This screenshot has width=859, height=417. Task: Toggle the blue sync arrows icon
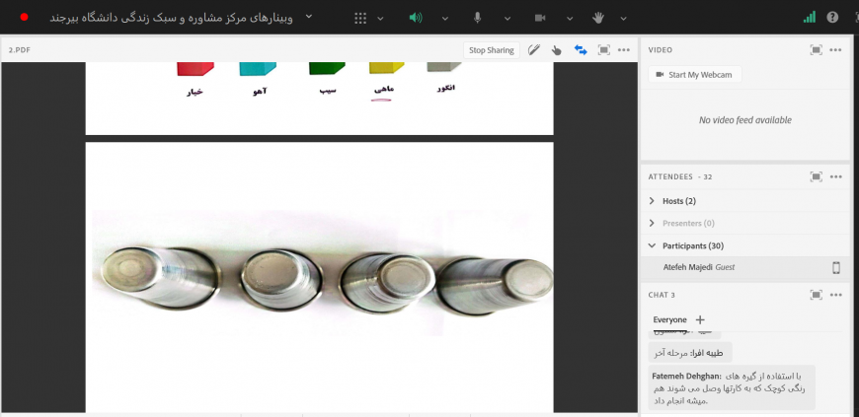(581, 50)
